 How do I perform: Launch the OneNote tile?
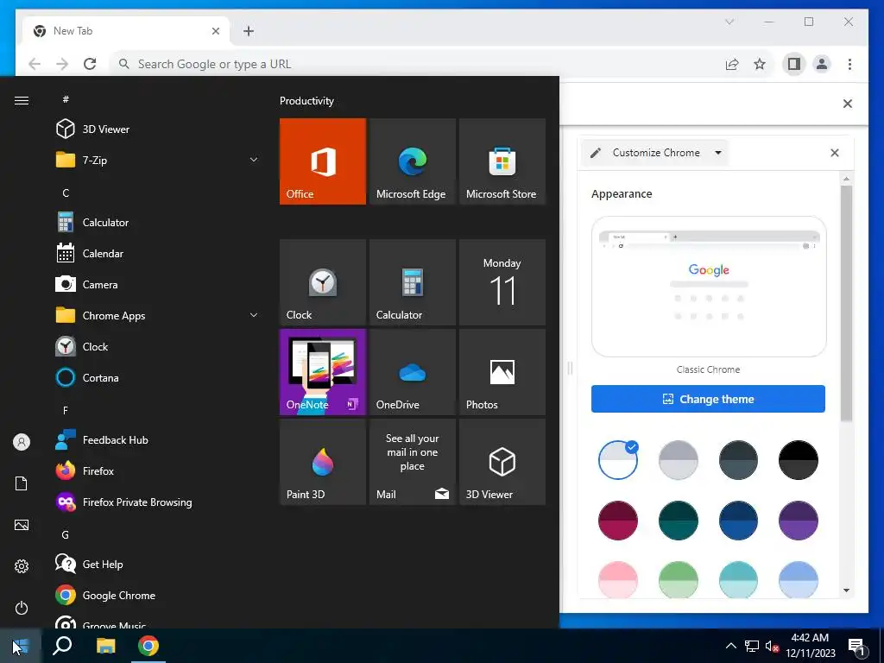pyautogui.click(x=323, y=372)
